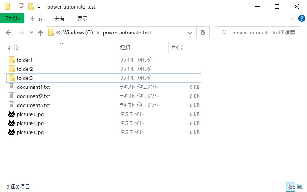The width and height of the screenshot is (307, 192).
Task: Refresh the power-automate-test folder view
Action: coord(203,33)
